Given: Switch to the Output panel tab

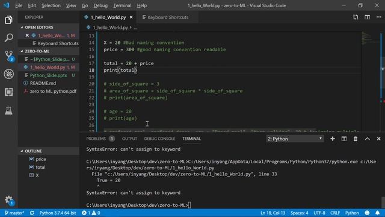Looking at the screenshot, I should coord(129,139).
